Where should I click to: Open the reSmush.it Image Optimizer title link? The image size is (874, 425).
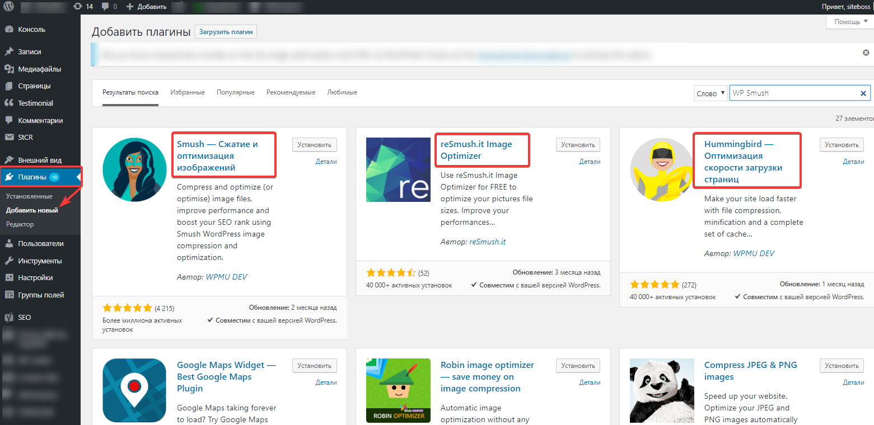coord(476,150)
